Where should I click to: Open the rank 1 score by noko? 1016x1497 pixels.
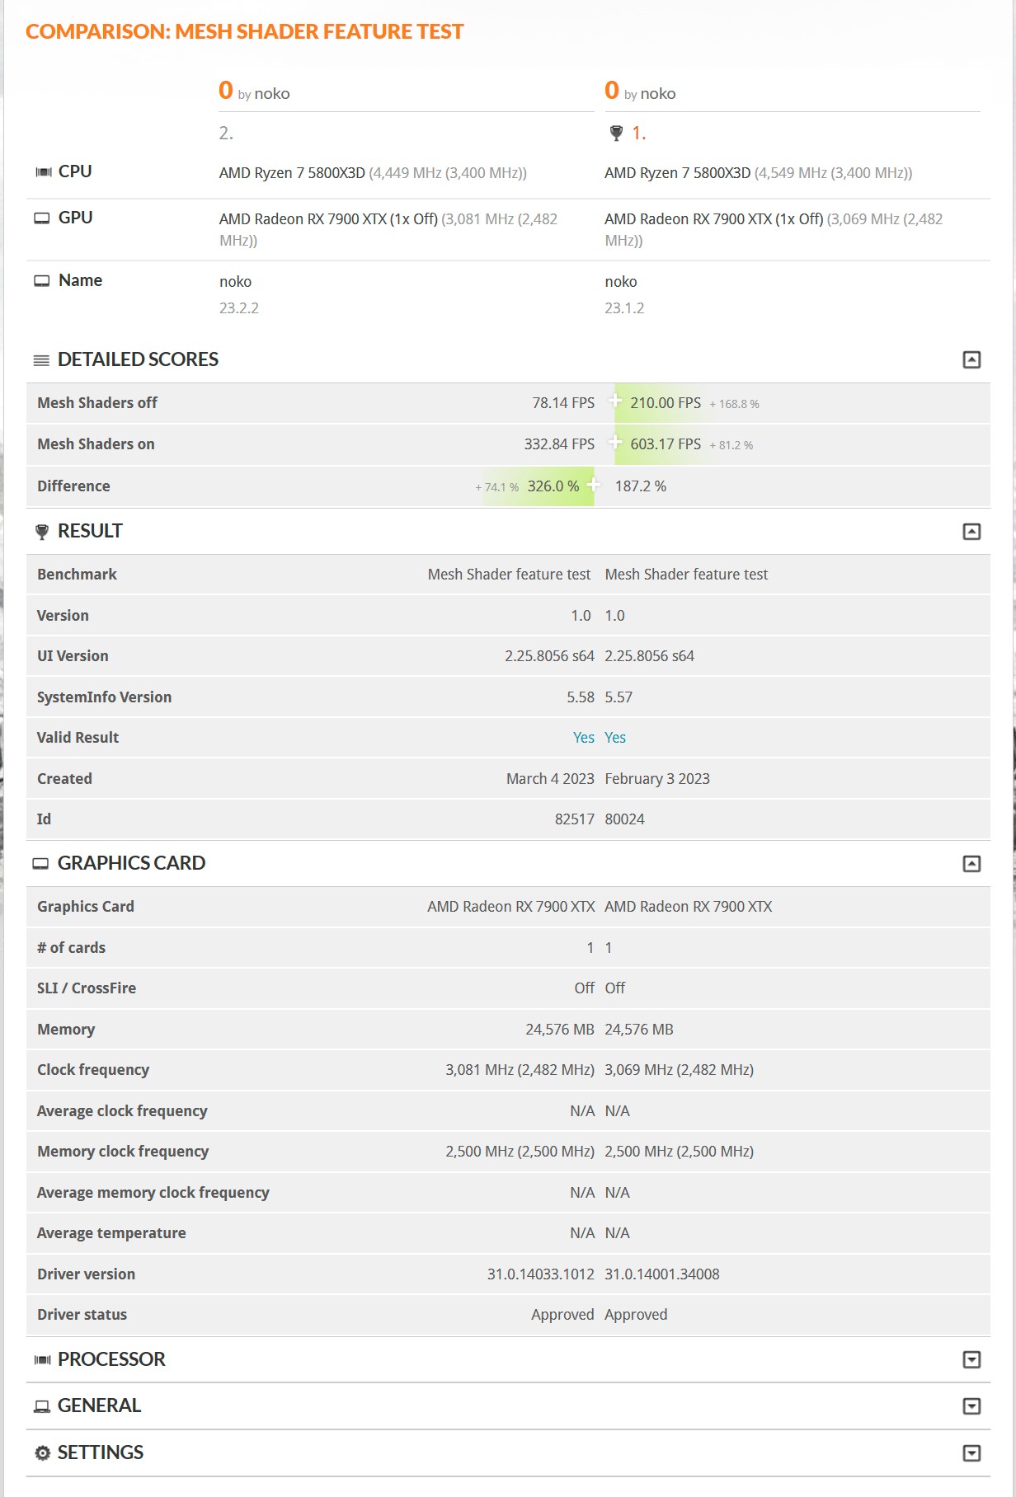click(x=612, y=91)
